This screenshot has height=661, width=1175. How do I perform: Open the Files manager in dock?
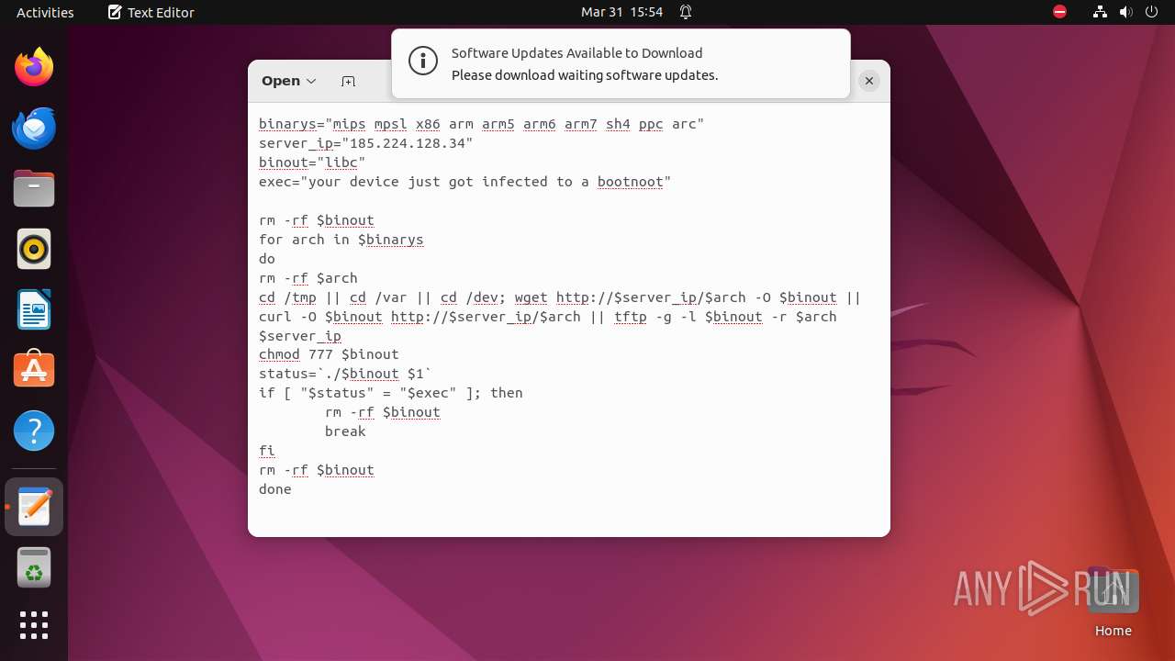pos(34,188)
